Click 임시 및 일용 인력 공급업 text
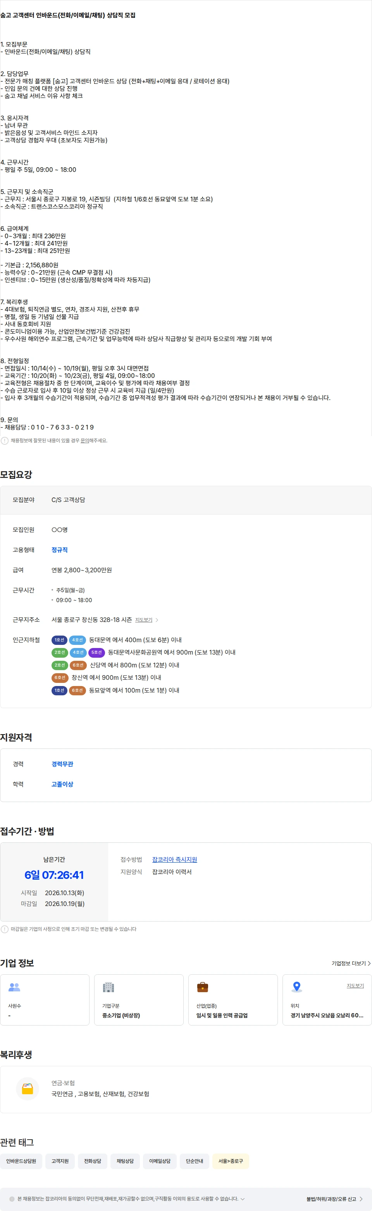 (x=222, y=1015)
